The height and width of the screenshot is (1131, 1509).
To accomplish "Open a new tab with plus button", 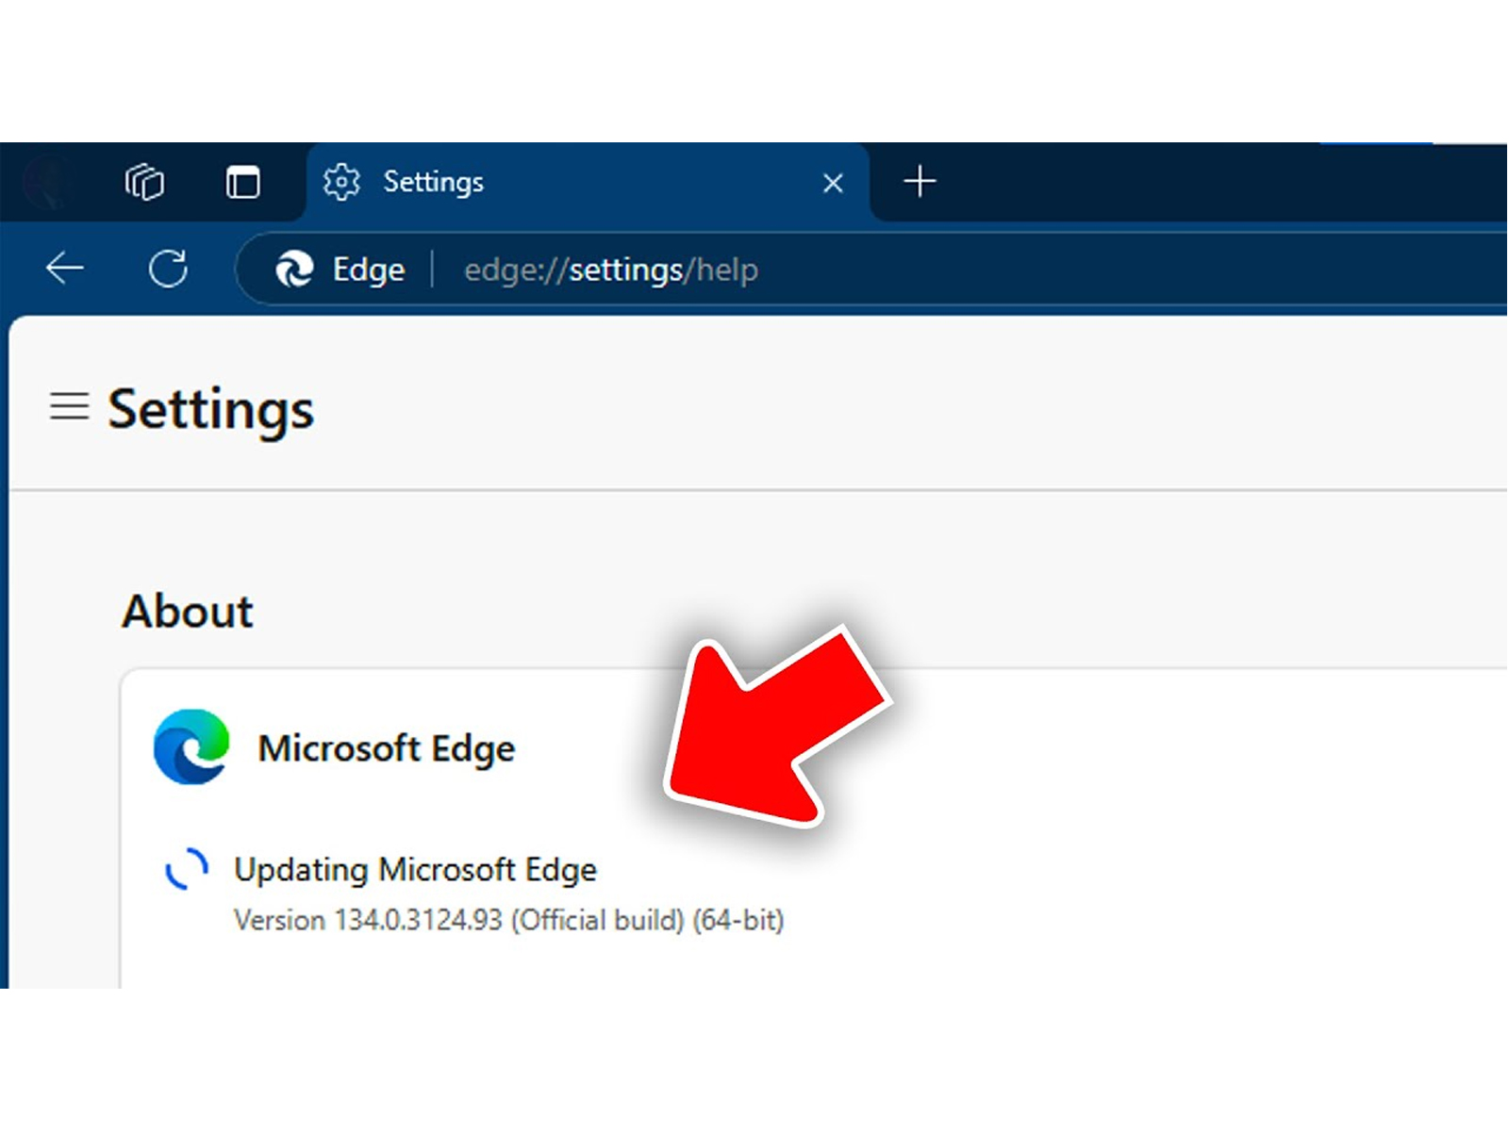I will [x=920, y=181].
